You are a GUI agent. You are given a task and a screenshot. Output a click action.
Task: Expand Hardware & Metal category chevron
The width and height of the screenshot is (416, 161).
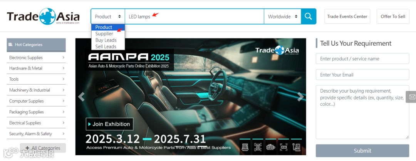coord(64,68)
